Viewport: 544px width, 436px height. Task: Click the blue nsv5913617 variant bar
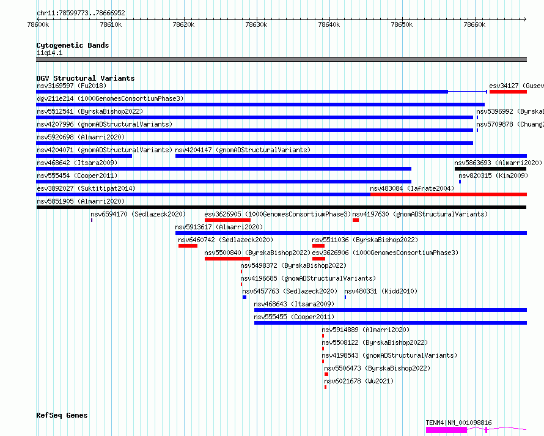pos(351,233)
